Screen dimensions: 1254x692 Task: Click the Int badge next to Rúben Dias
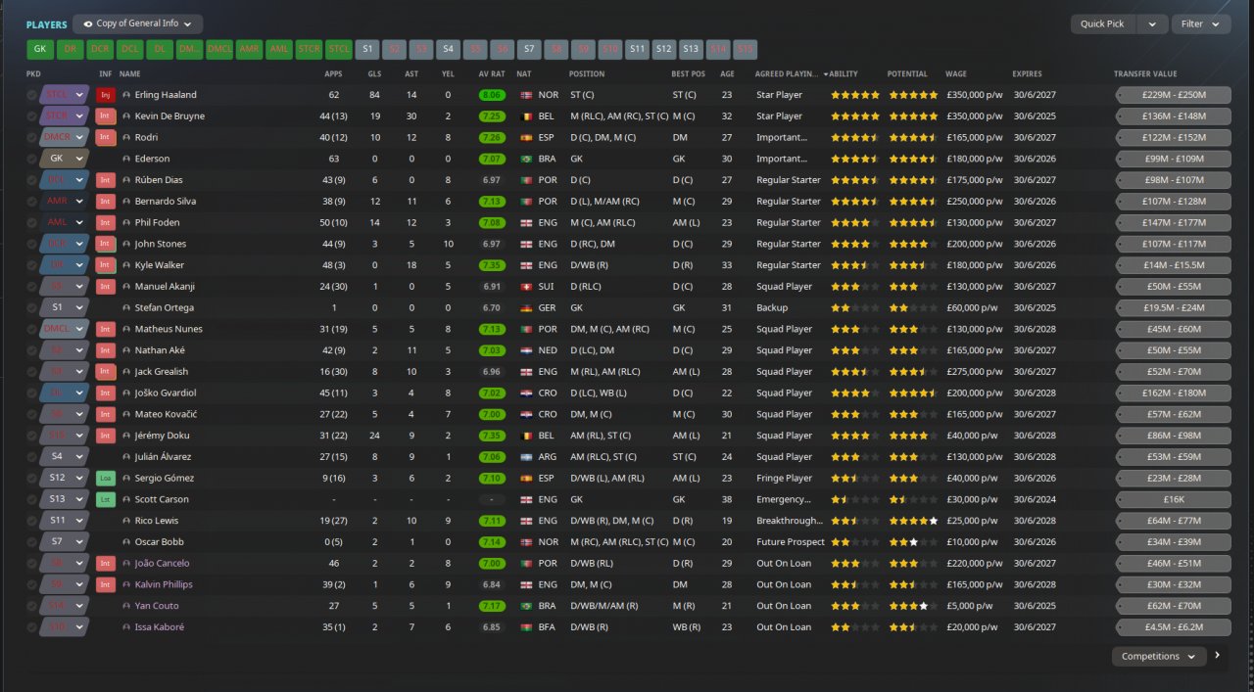[x=106, y=180]
